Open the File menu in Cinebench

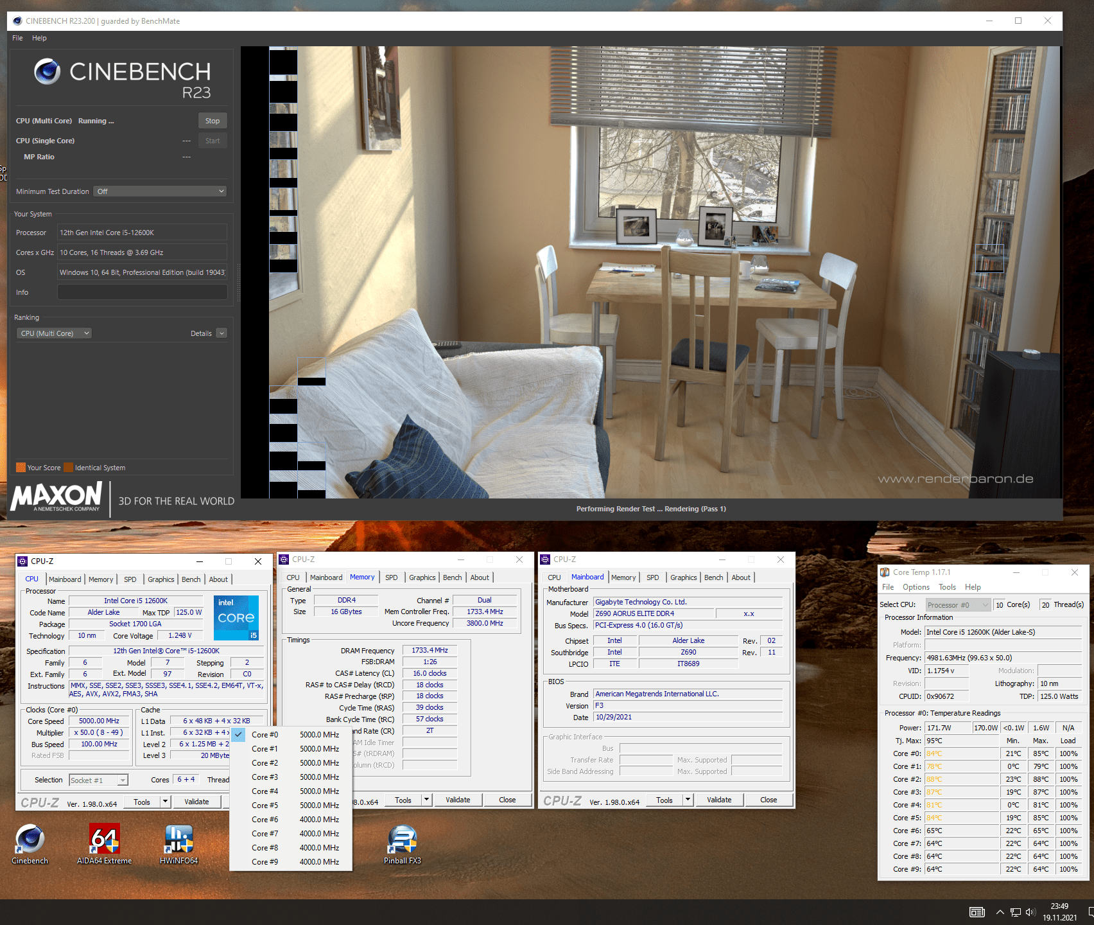click(x=17, y=38)
